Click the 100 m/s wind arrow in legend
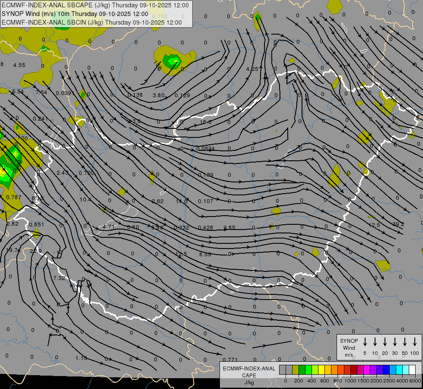This screenshot has width=423, height=389. coord(415,342)
